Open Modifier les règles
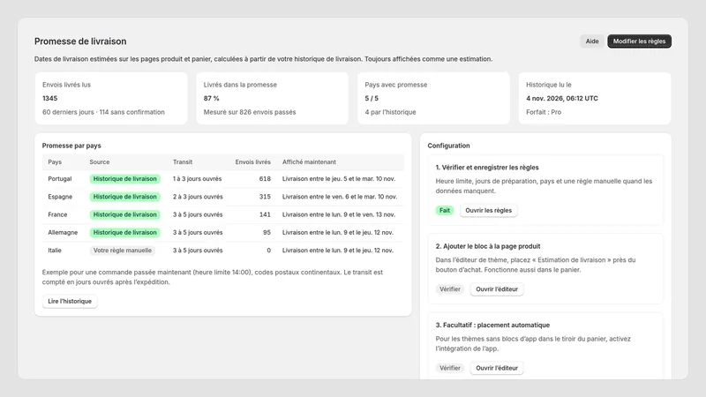 click(639, 41)
